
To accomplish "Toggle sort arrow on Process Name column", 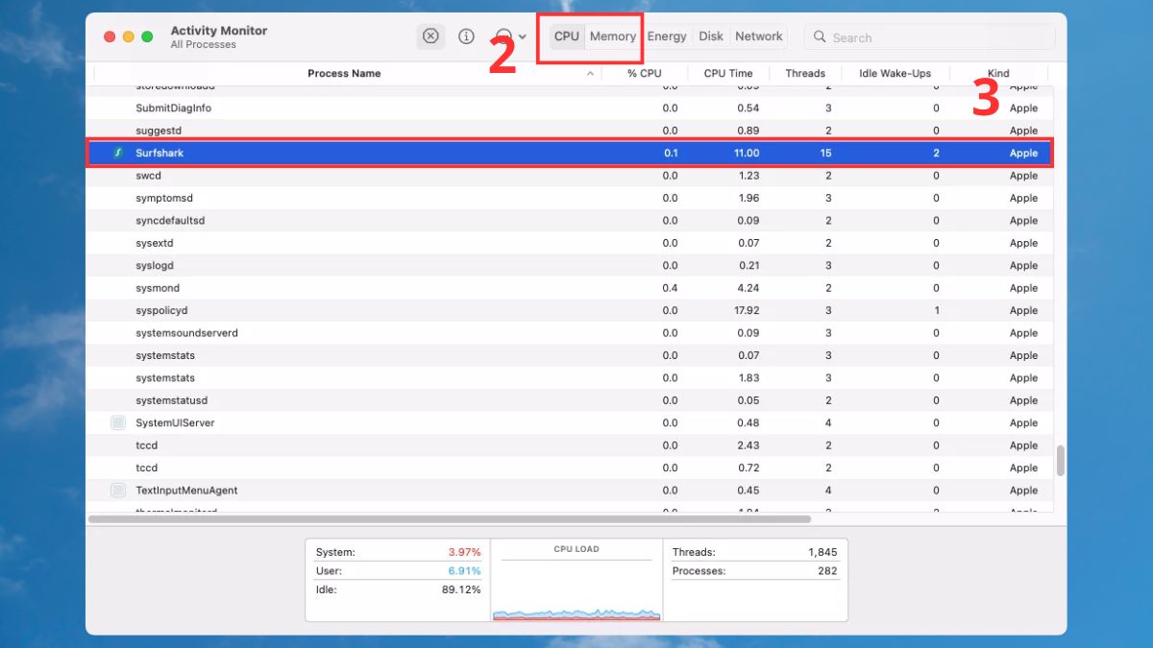I will point(590,74).
